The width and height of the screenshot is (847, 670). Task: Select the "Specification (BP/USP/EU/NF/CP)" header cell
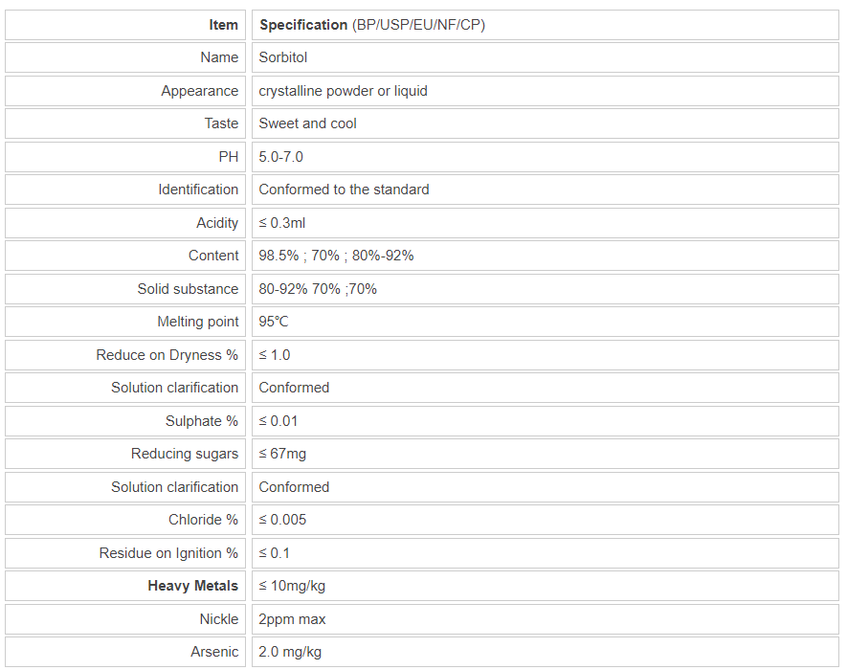(372, 25)
